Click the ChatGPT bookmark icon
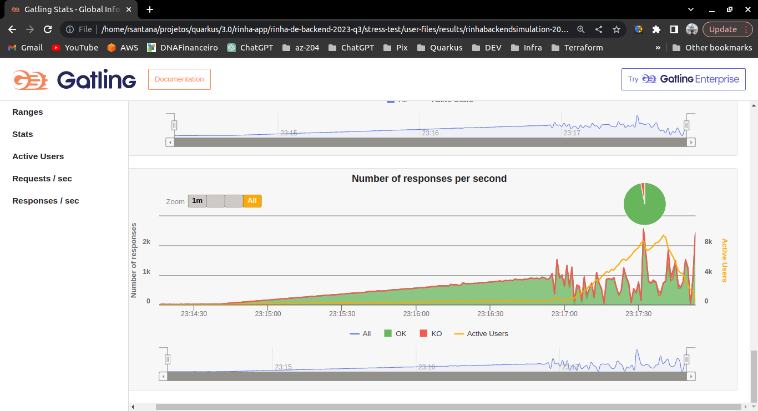Image resolution: width=758 pixels, height=411 pixels. coord(230,48)
